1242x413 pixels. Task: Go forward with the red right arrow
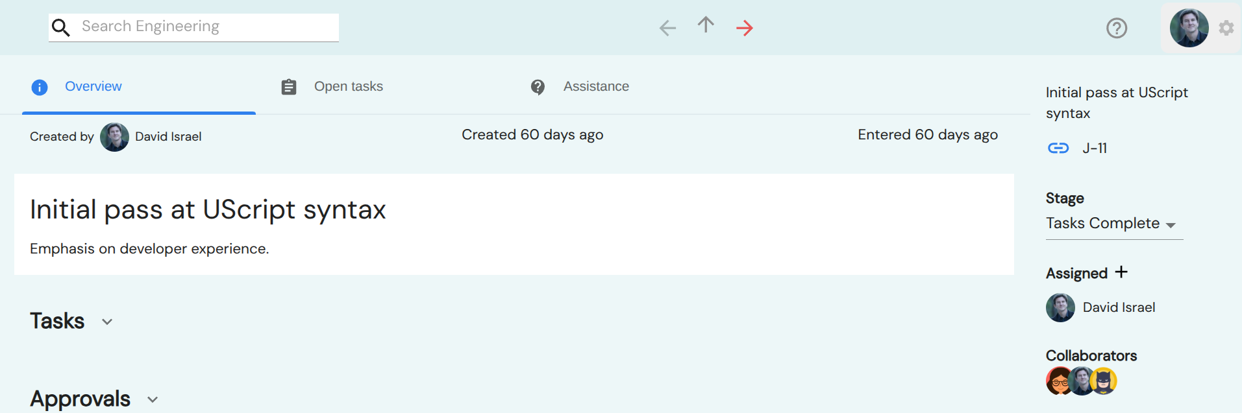745,28
